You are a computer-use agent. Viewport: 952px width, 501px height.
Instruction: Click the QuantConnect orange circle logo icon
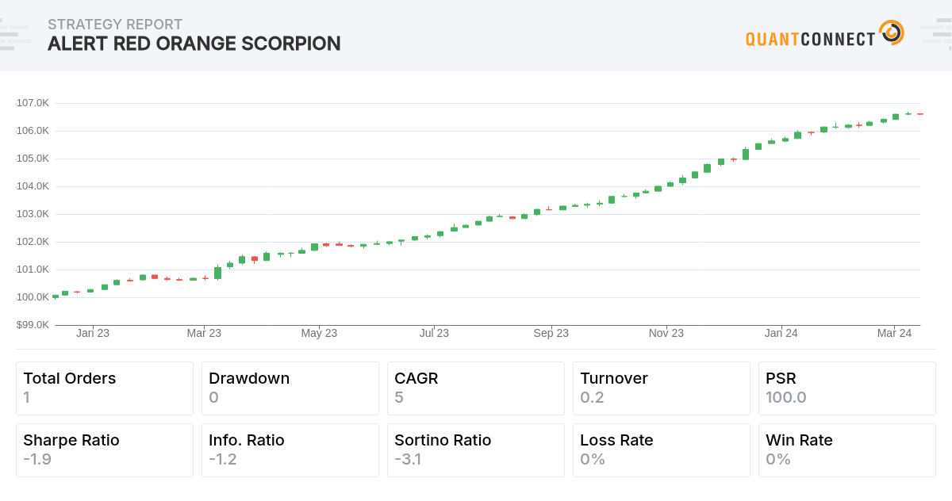click(x=892, y=33)
